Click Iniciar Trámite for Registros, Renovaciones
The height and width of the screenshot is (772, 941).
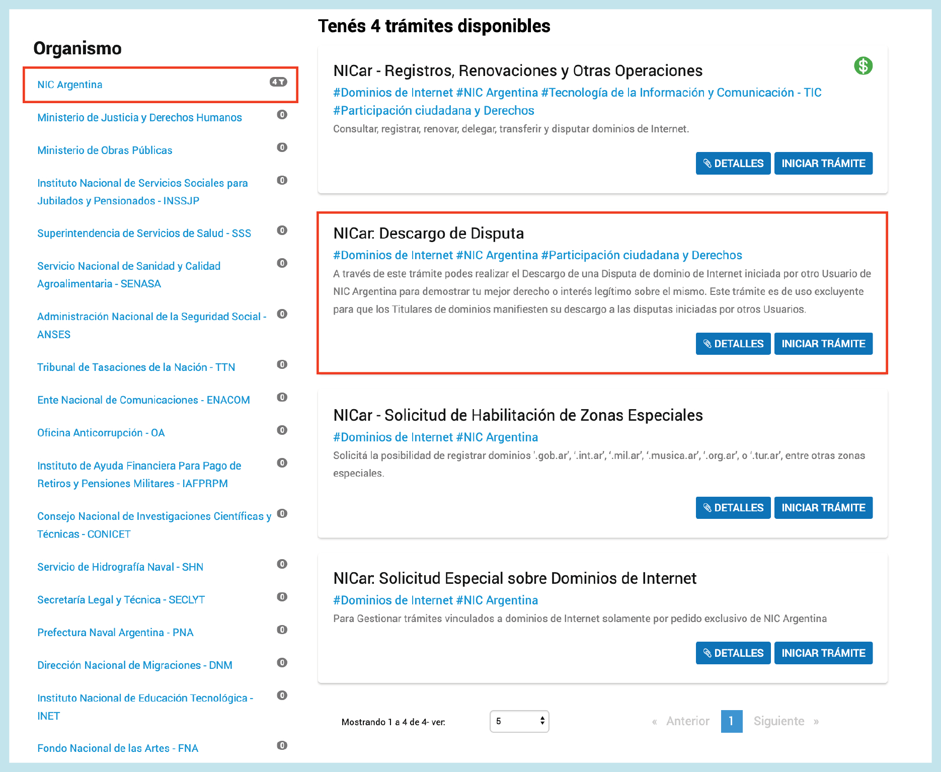click(823, 164)
